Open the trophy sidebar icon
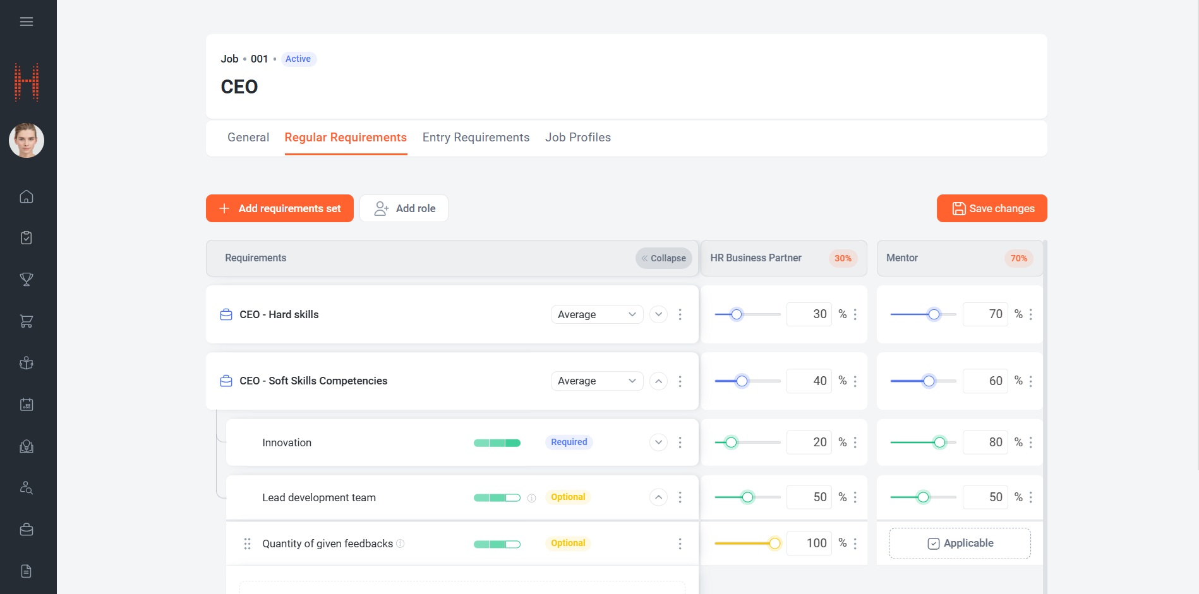The image size is (1199, 594). pyautogui.click(x=27, y=280)
